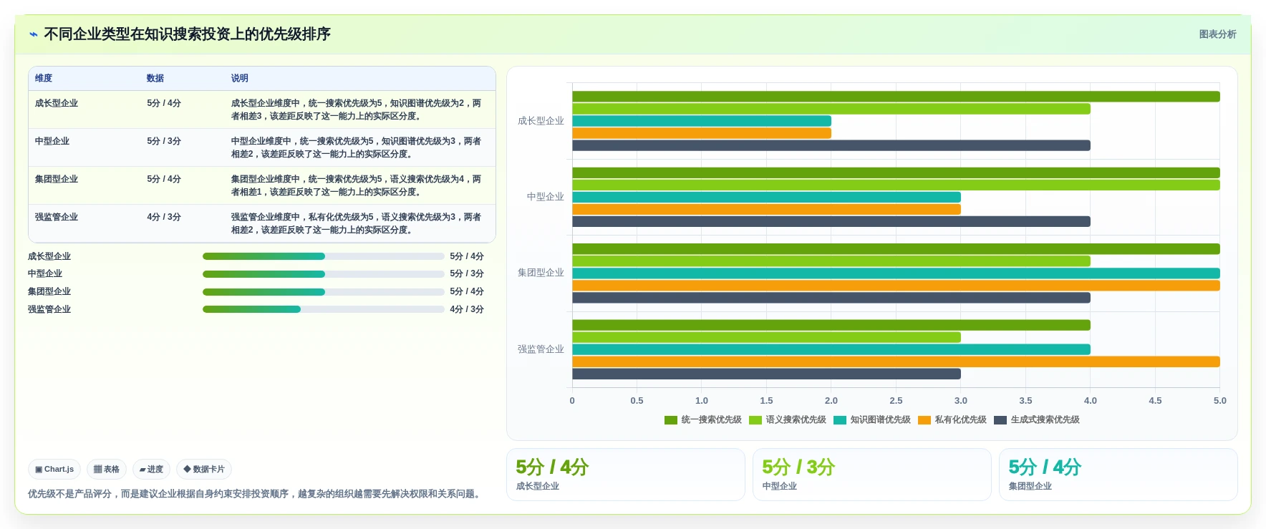Screen dimensions: 1266x529
Task: Toggle 私有化优先级 legend swatch
Action: [x=924, y=420]
